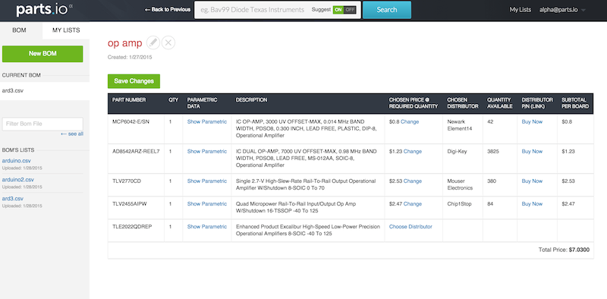Show Parametric for TLE2022QDREP
The width and height of the screenshot is (607, 299).
(x=207, y=227)
